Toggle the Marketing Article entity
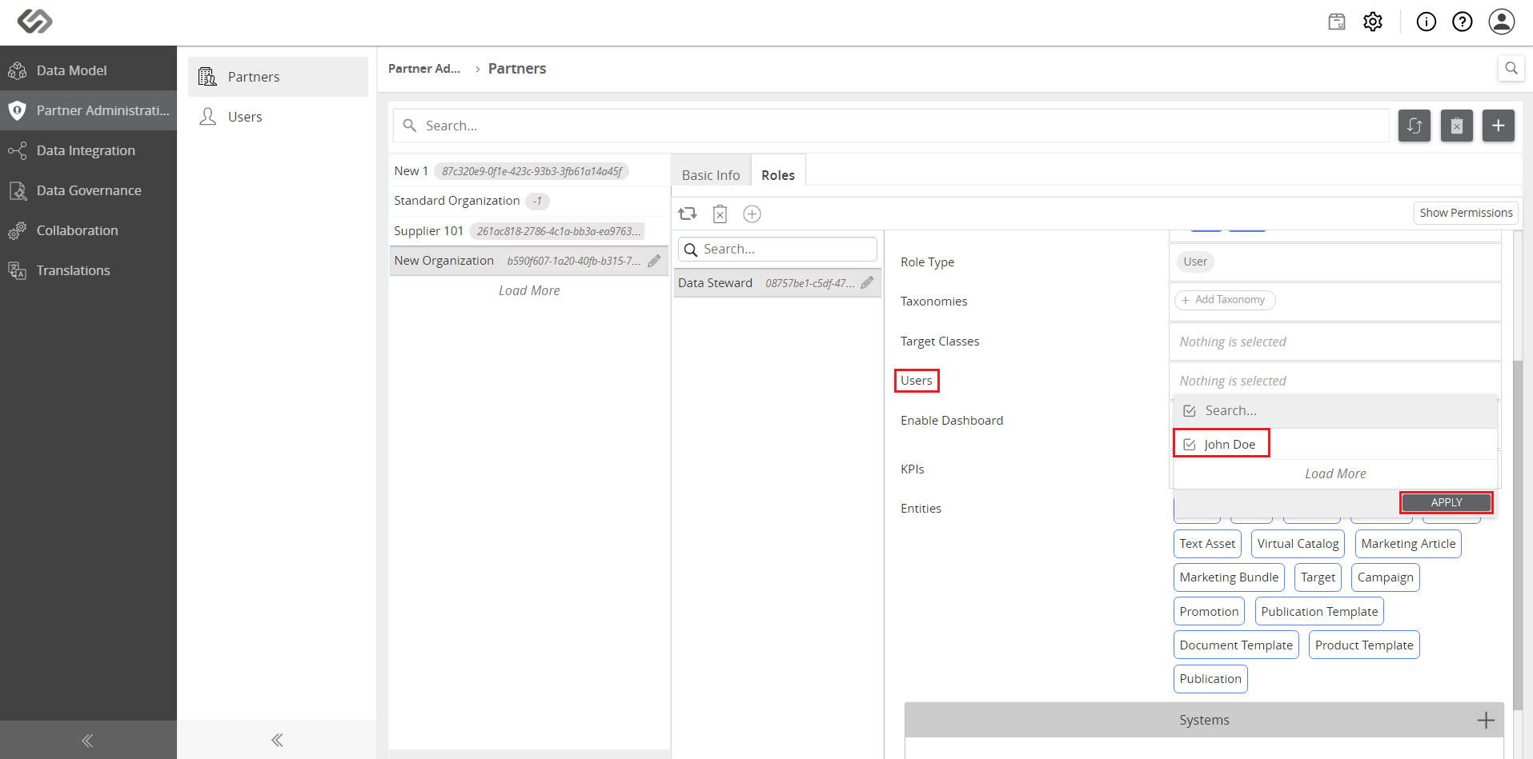 pyautogui.click(x=1408, y=544)
